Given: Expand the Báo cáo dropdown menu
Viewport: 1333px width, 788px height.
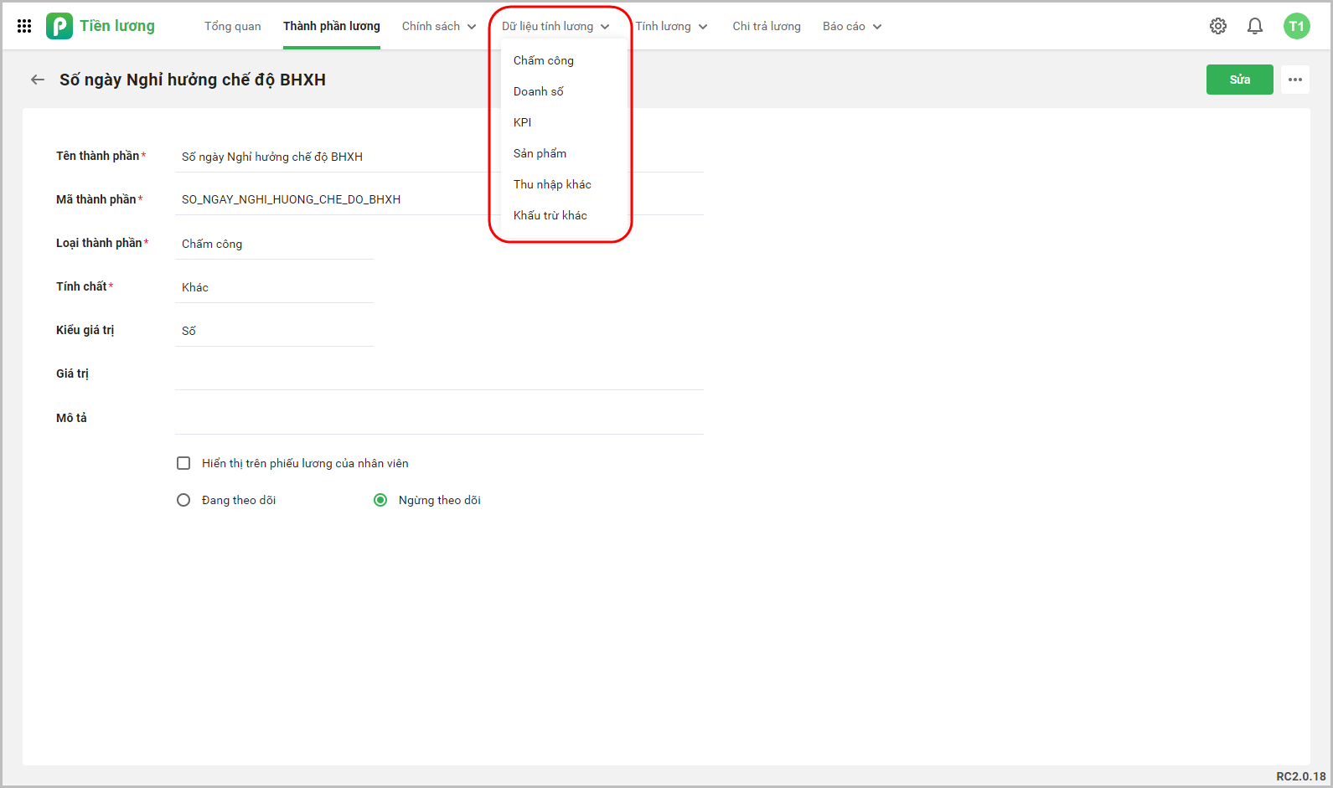Looking at the screenshot, I should 852,26.
